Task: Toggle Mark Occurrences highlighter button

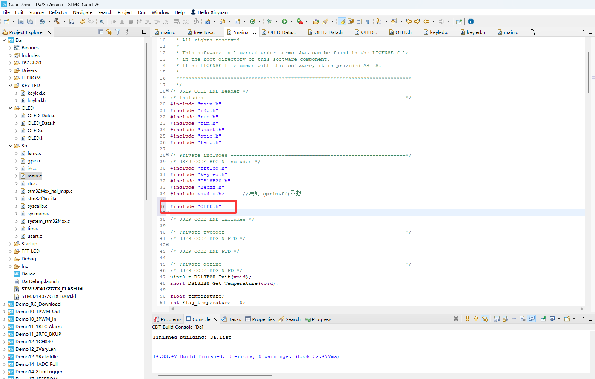Action: 342,21
